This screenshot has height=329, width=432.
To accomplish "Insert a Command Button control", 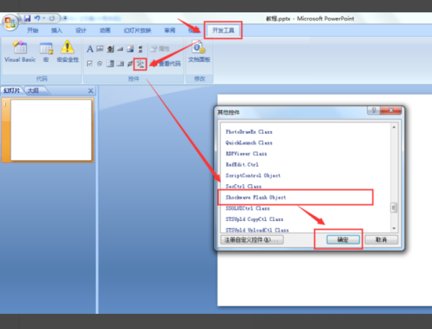I will [120, 49].
